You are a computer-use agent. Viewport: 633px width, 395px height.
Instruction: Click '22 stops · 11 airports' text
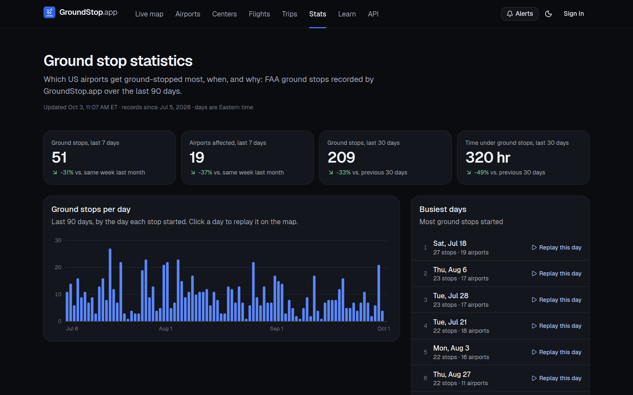(x=461, y=383)
